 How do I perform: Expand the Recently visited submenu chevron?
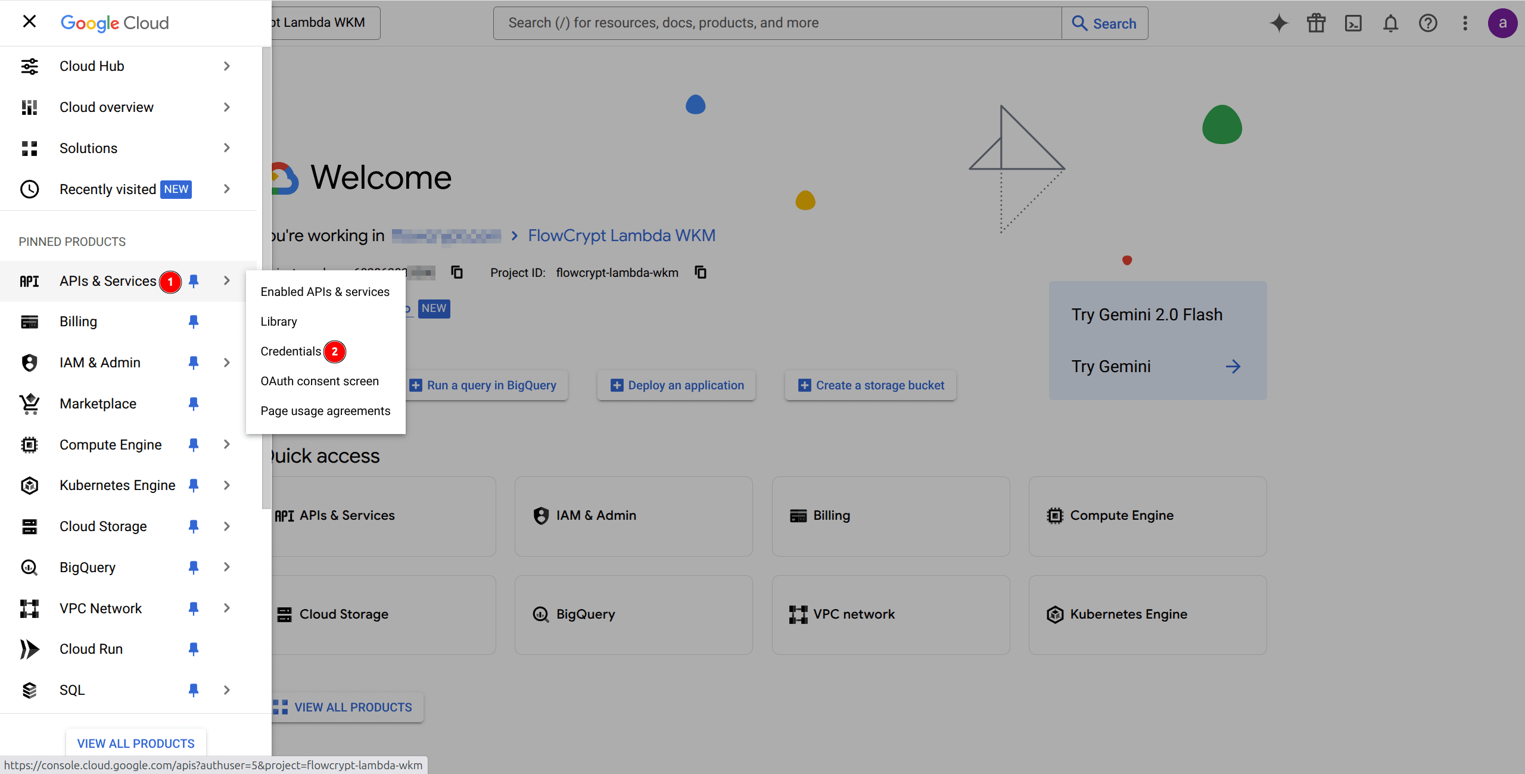226,189
